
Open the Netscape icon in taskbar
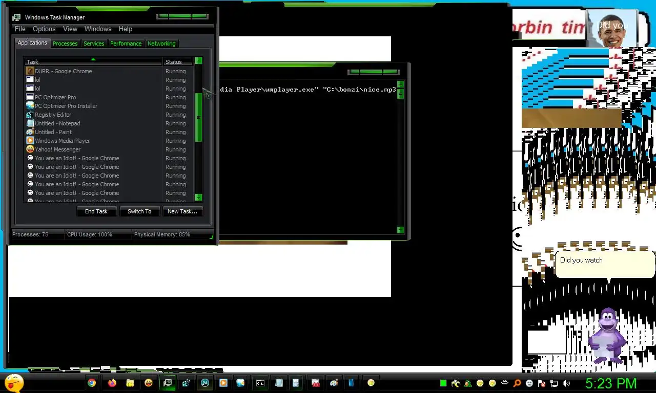pyautogui.click(x=205, y=383)
